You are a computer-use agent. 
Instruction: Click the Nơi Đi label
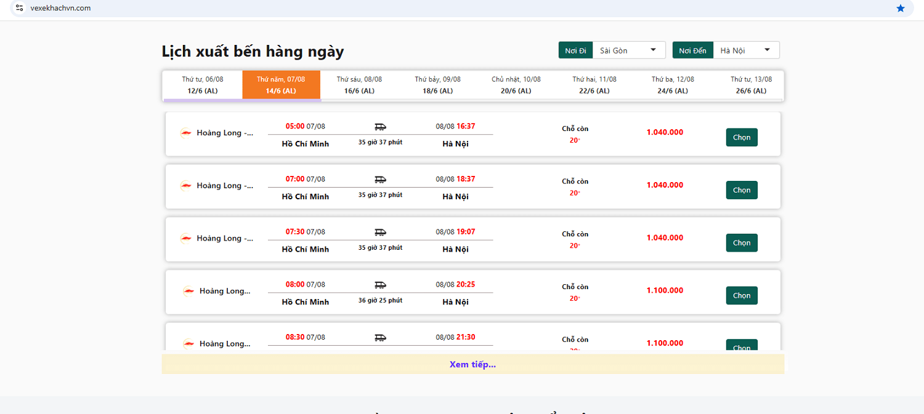pyautogui.click(x=575, y=50)
